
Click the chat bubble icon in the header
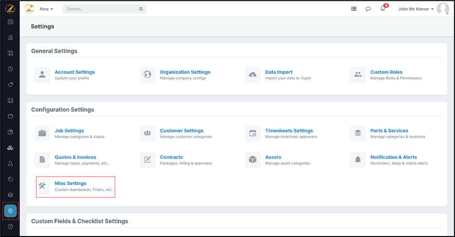tap(368, 9)
